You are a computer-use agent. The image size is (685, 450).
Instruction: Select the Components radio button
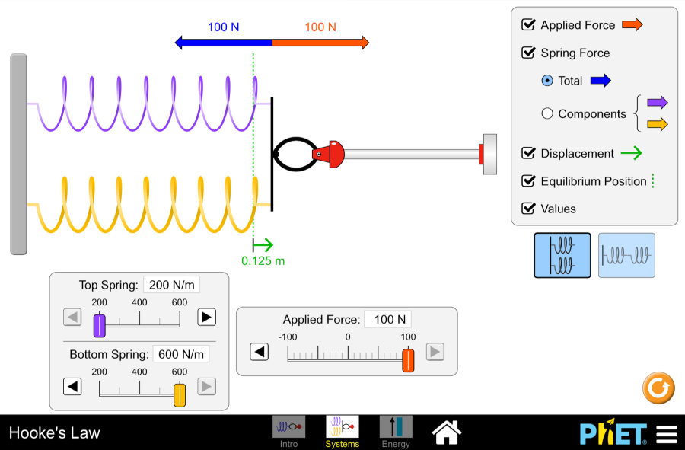pos(547,114)
